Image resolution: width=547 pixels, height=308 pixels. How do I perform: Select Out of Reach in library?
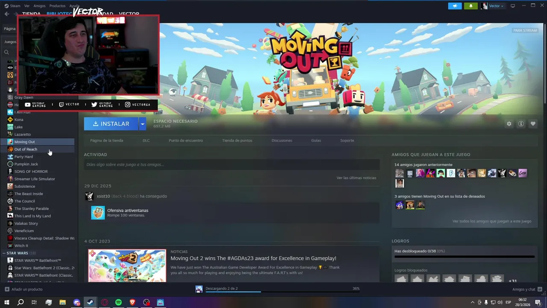(x=26, y=149)
